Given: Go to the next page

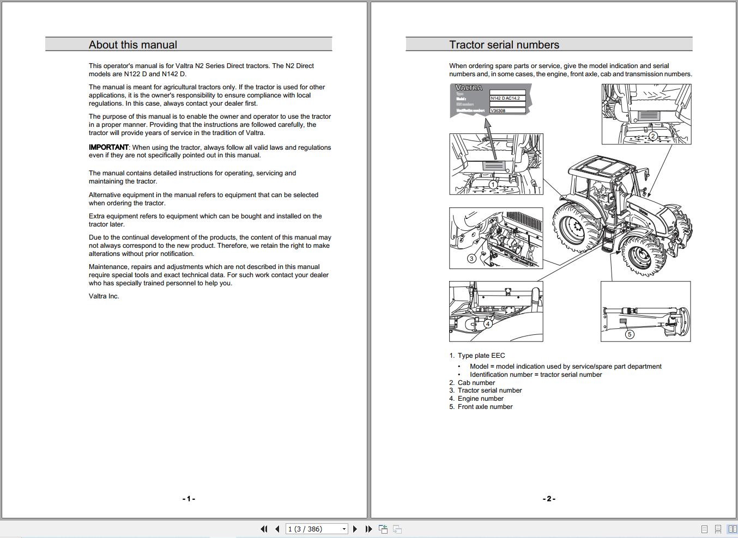Looking at the screenshot, I should click(x=355, y=529).
